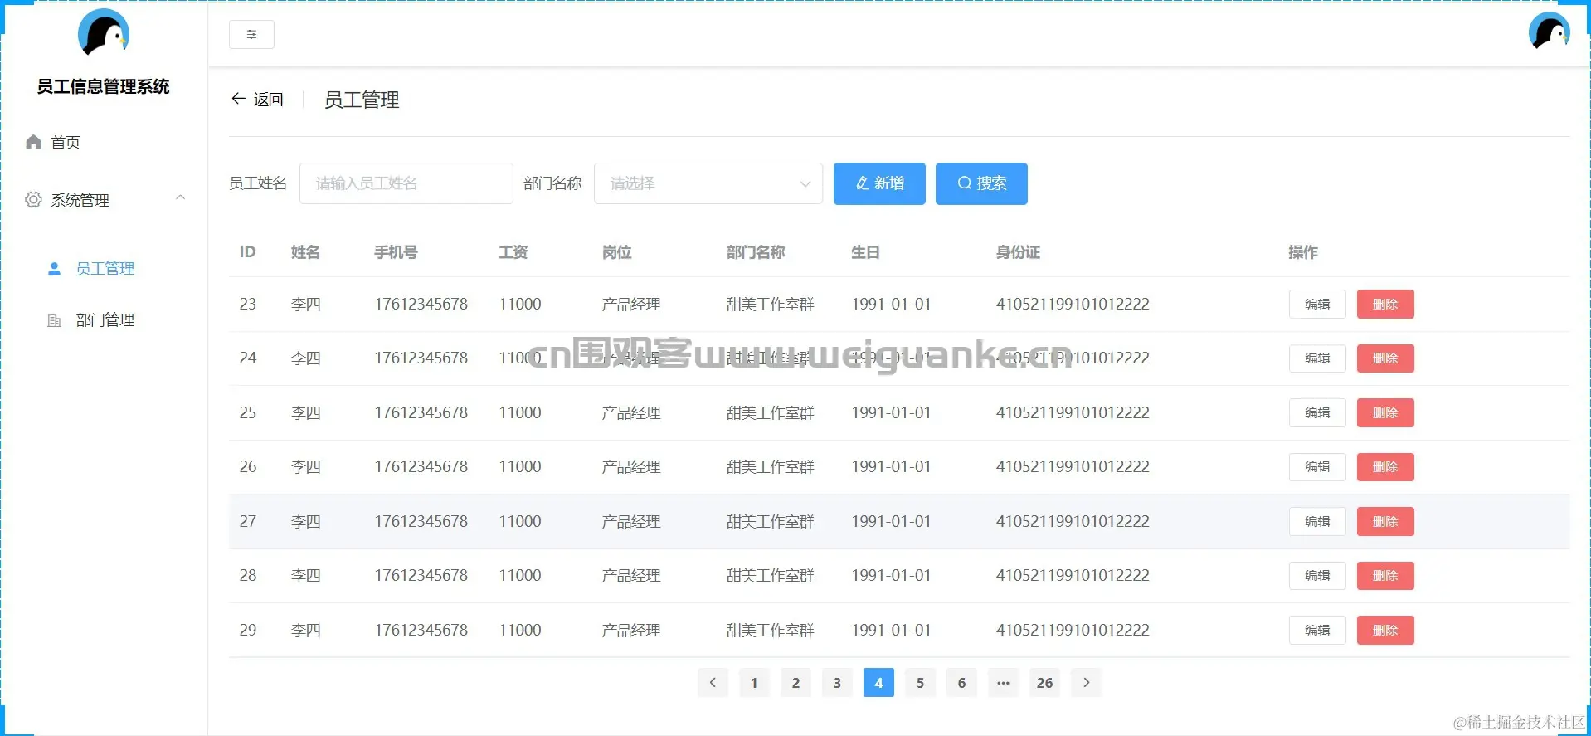
Task: Click ID cell 27 in the table
Action: (x=248, y=522)
